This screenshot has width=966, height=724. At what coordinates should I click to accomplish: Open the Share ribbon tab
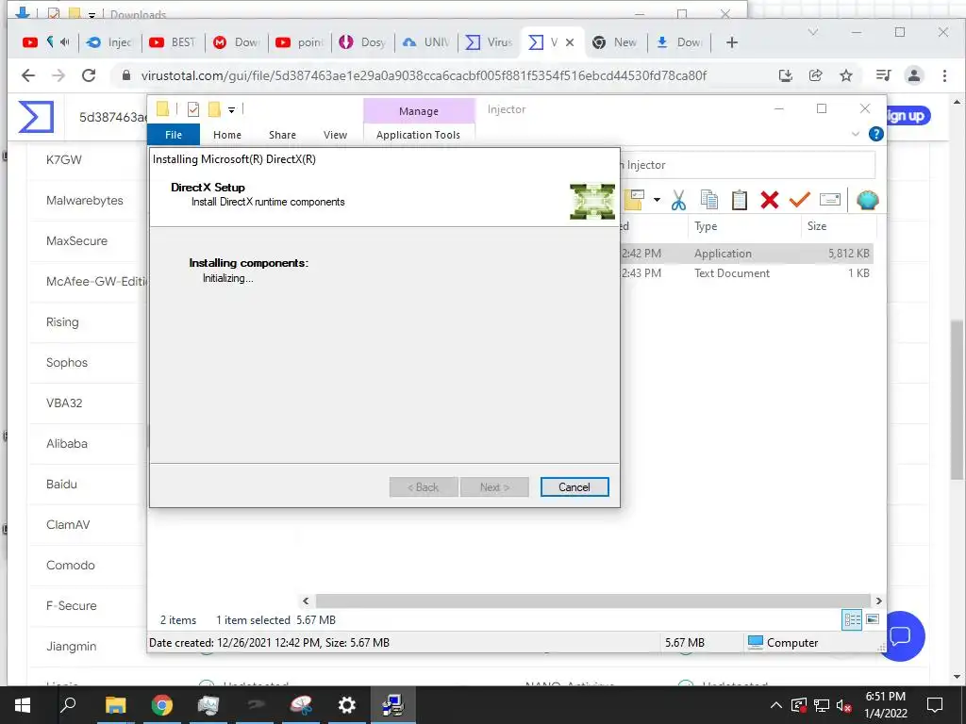point(282,134)
